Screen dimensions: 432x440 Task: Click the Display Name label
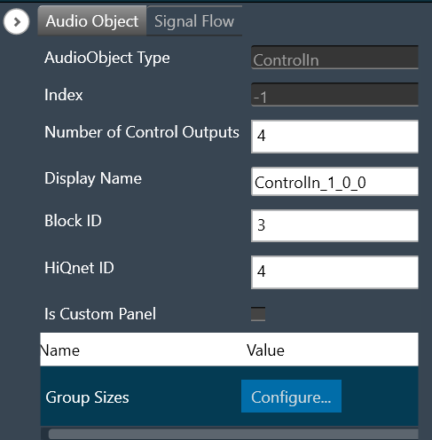pyautogui.click(x=93, y=178)
